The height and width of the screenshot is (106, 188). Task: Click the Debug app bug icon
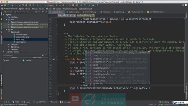click(63, 5)
